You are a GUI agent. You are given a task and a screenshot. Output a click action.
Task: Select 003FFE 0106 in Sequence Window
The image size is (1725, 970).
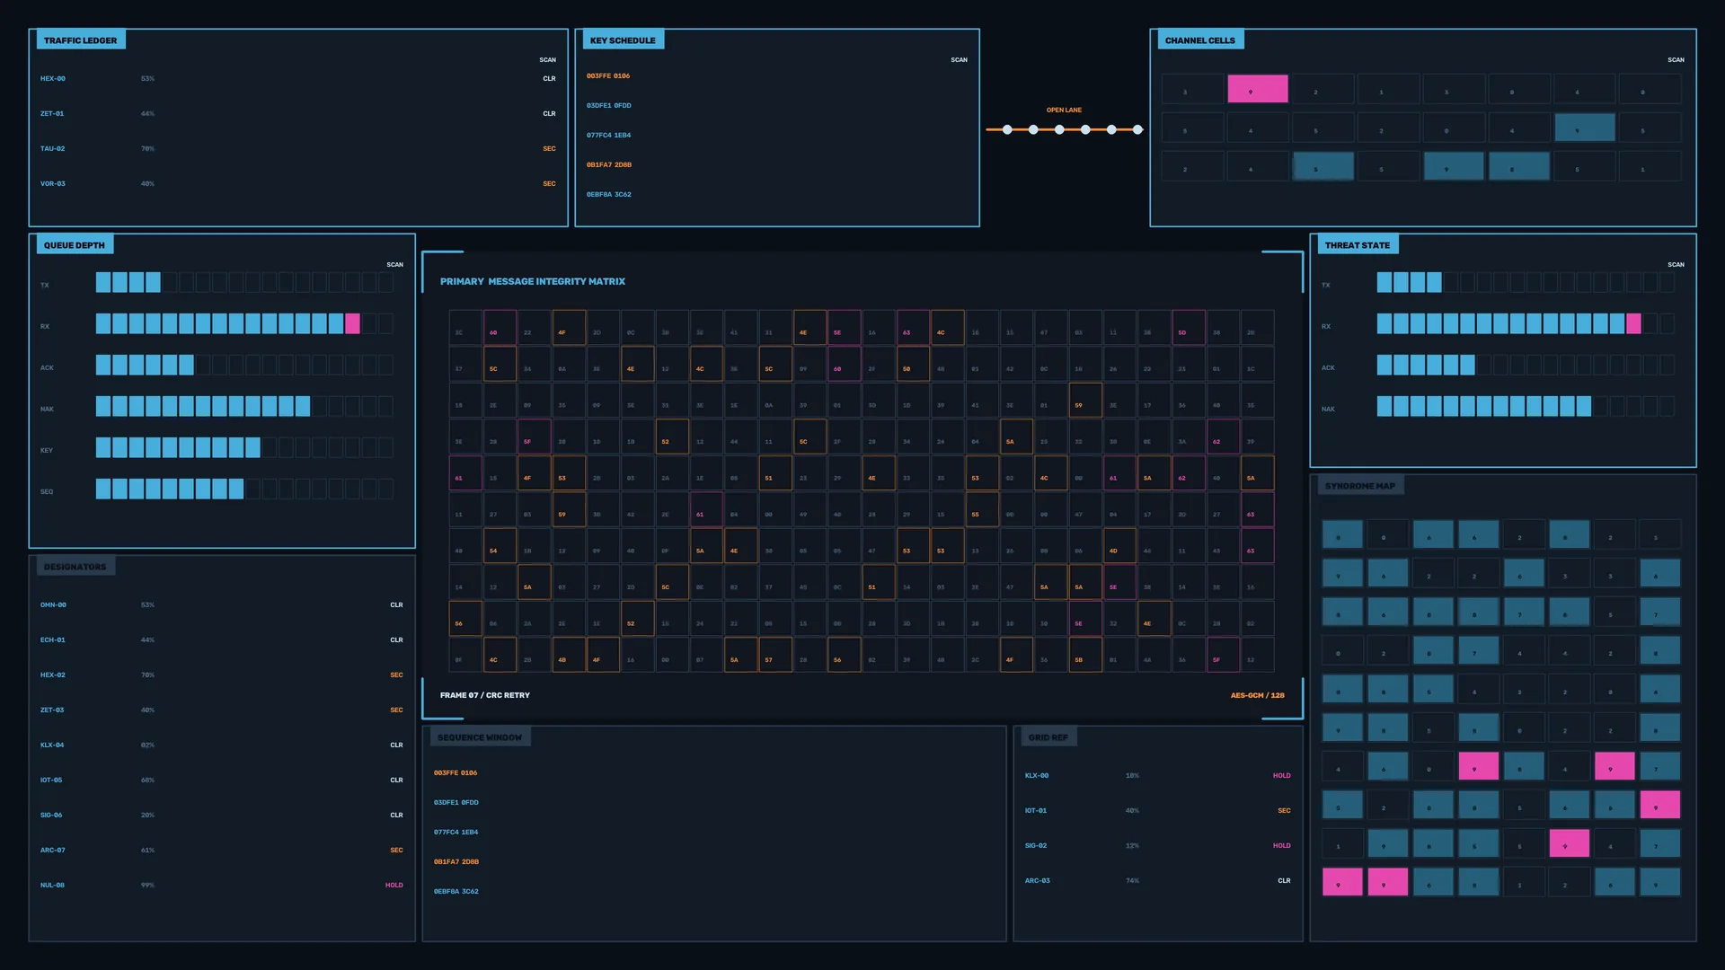pos(456,773)
